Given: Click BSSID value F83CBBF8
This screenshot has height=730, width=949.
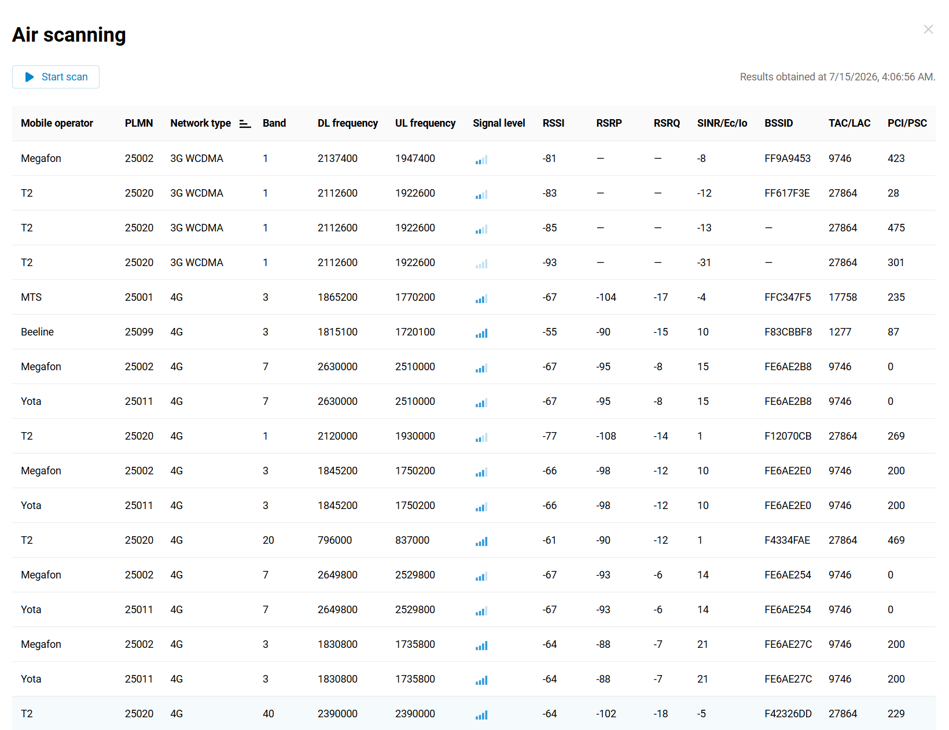Looking at the screenshot, I should pos(788,332).
